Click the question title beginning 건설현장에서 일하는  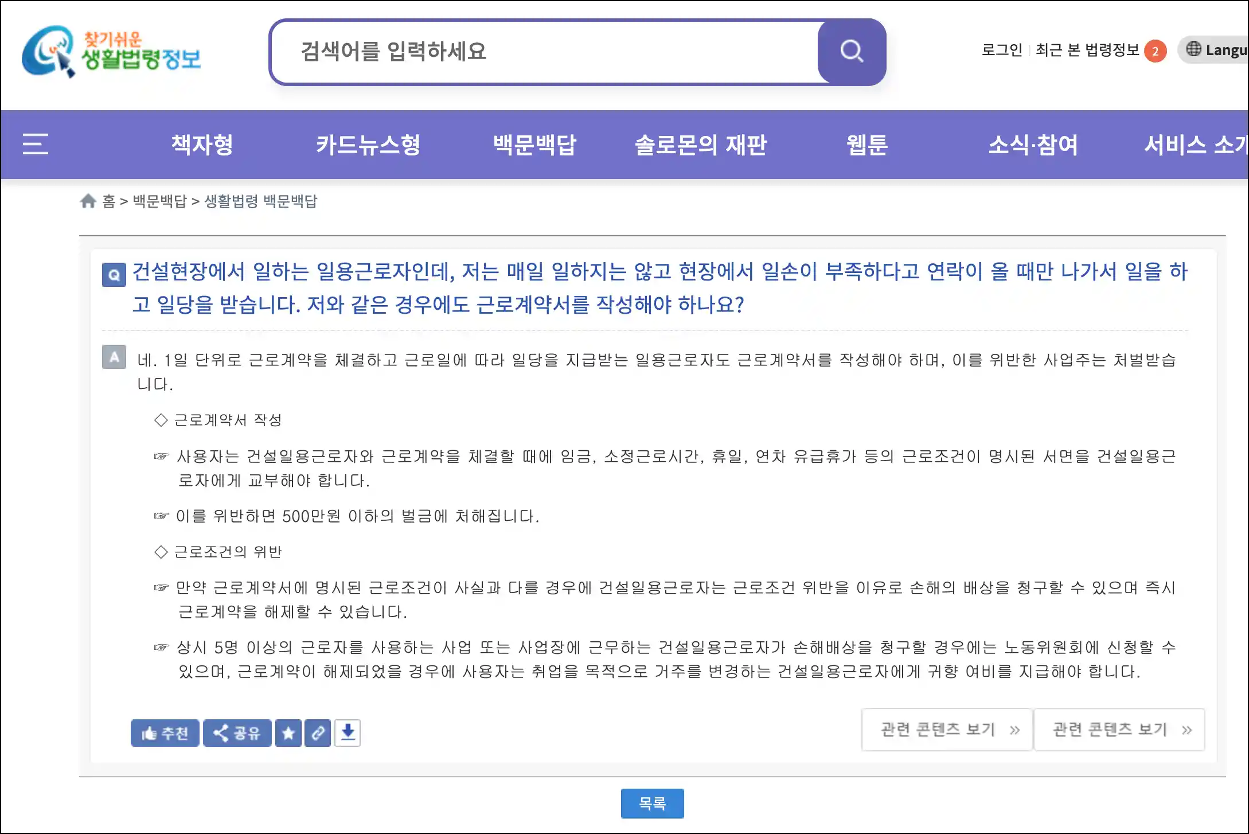[x=659, y=288]
